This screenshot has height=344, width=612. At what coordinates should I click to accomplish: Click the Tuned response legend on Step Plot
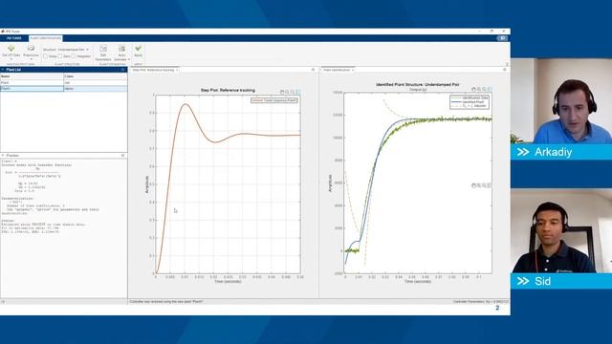pos(274,100)
